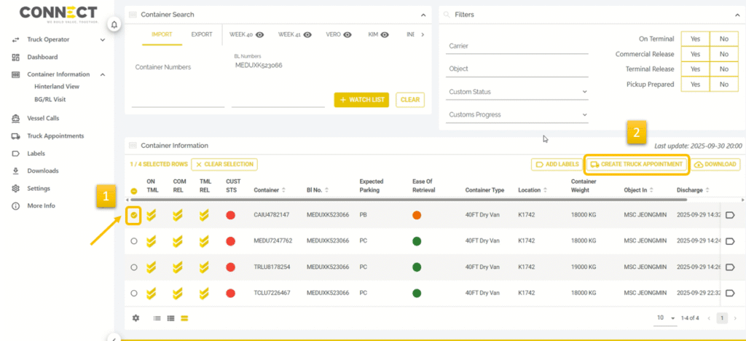Switch to the EXPORT tab
Viewport: 746px width, 341px height.
[x=202, y=34]
